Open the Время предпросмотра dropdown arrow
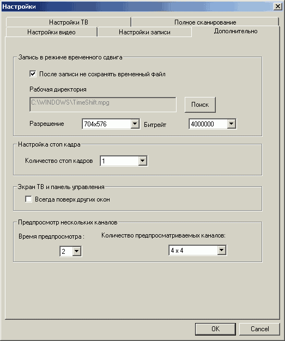This screenshot has height=341, width=285. tap(77, 252)
